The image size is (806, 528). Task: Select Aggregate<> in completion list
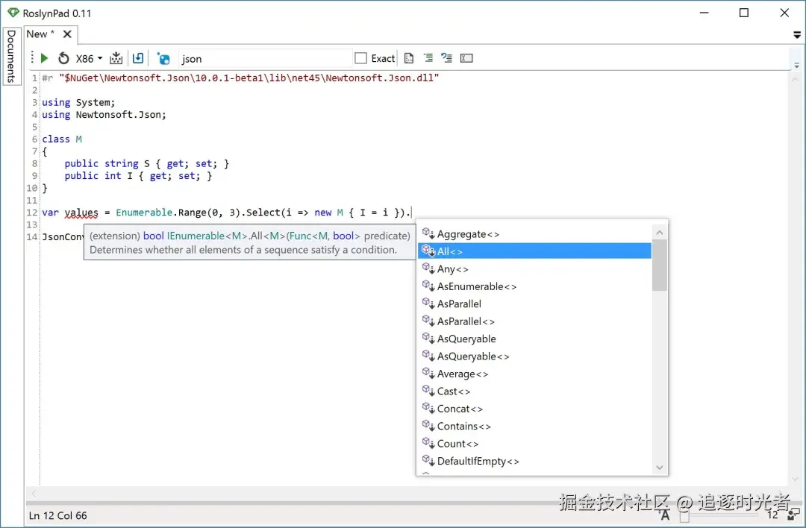pos(534,234)
